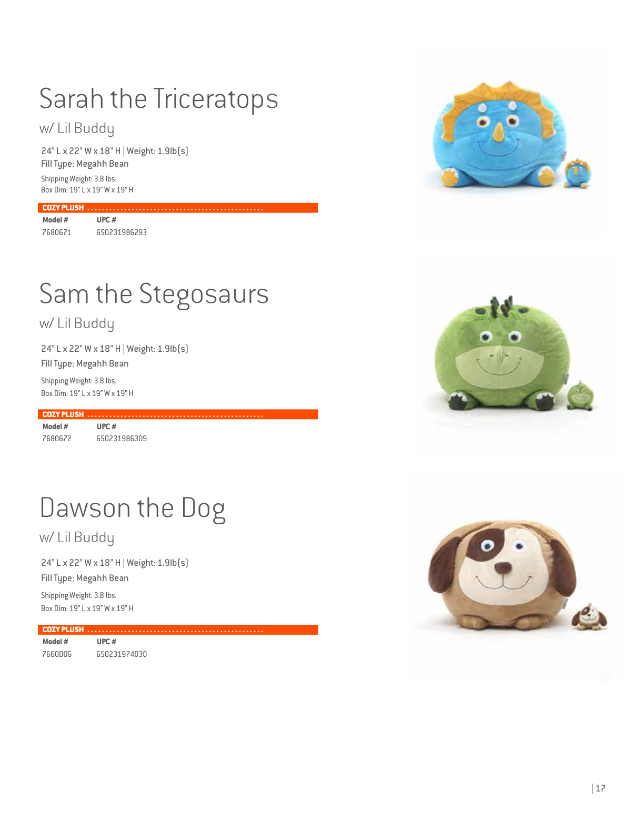Click model number 7680672
644x833 pixels.
pyautogui.click(x=57, y=439)
